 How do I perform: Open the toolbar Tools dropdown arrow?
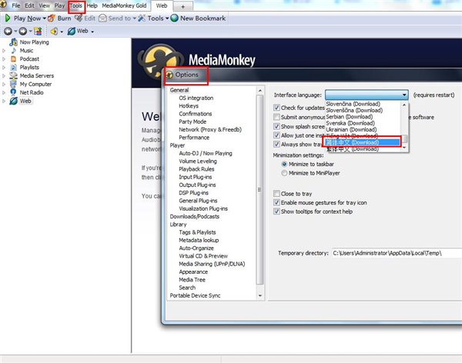click(x=167, y=18)
